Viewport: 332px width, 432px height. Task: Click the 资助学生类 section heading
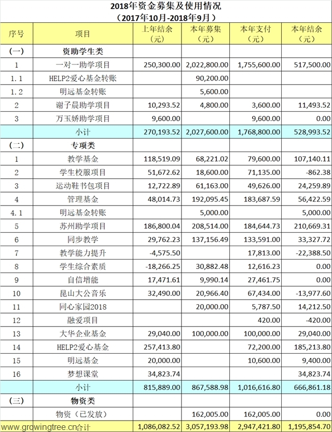[x=82, y=51]
